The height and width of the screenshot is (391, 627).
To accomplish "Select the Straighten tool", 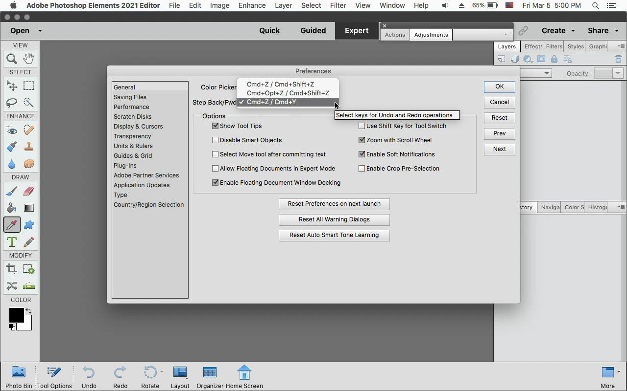I will pos(29,286).
